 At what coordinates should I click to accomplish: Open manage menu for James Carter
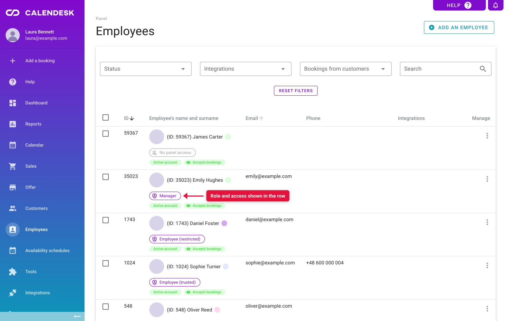[487, 136]
